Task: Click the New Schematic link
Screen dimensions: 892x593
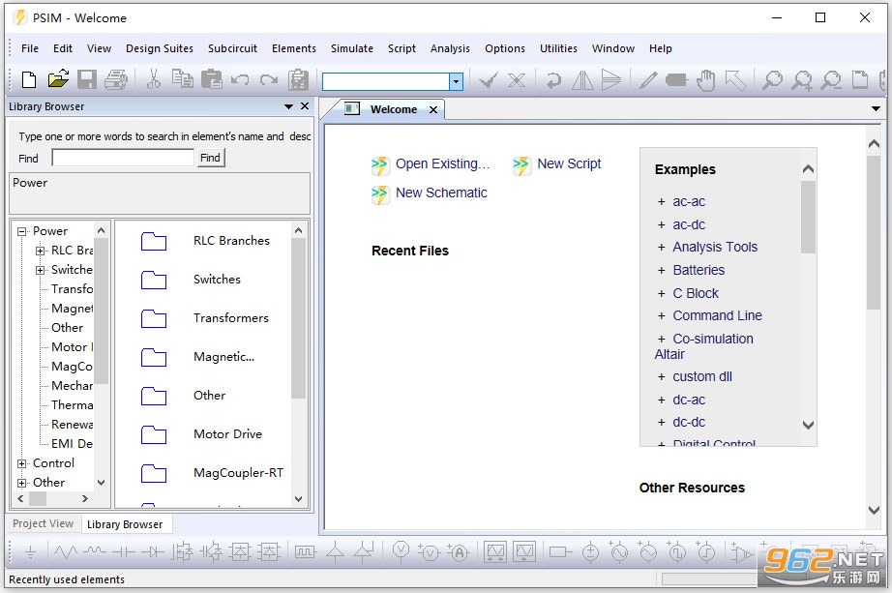Action: (x=441, y=193)
